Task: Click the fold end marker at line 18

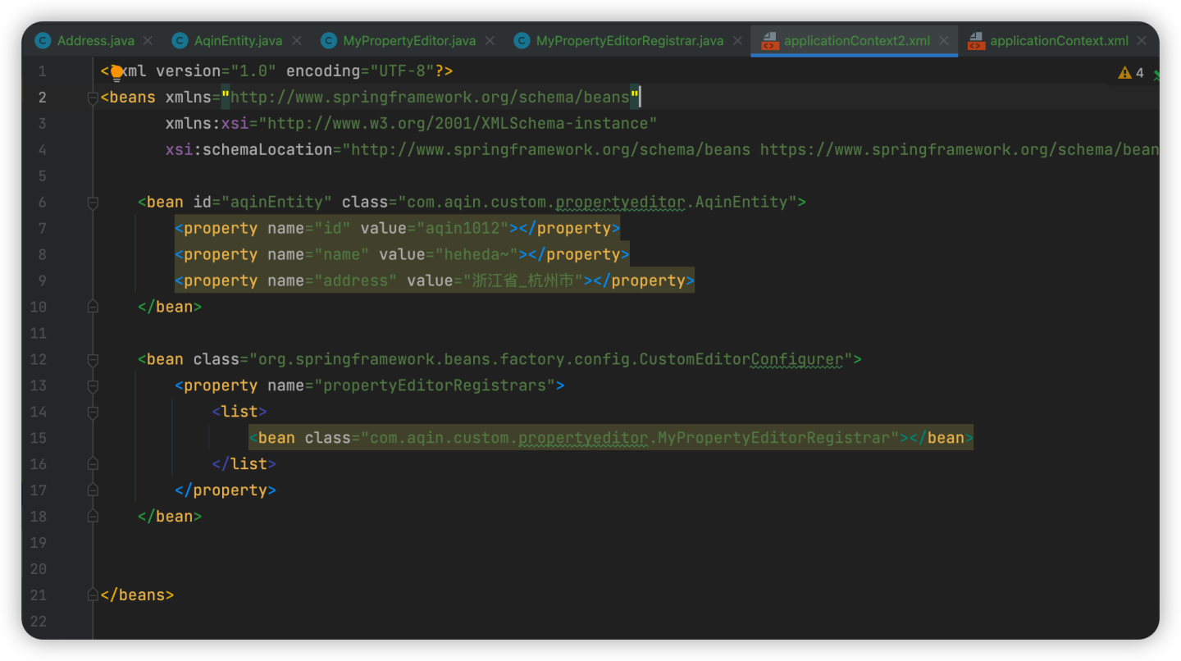Action: click(x=93, y=517)
